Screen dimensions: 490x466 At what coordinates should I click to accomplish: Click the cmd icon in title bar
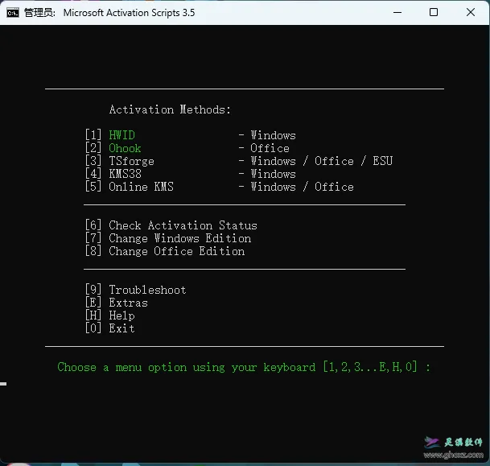click(13, 13)
